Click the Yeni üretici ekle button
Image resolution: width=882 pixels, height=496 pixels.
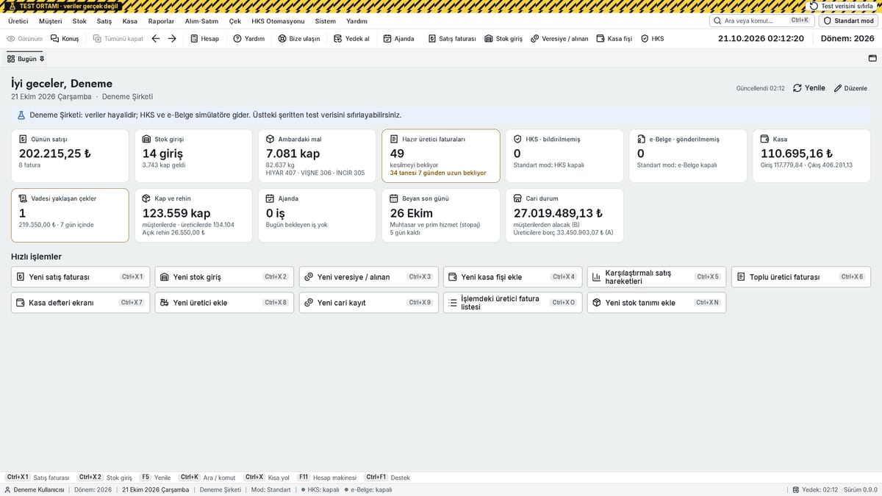point(224,303)
